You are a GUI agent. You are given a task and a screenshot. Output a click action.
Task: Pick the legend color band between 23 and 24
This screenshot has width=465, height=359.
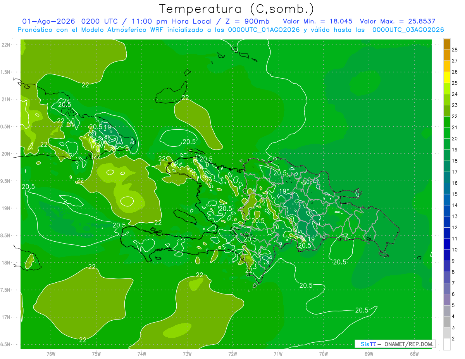click(x=447, y=100)
